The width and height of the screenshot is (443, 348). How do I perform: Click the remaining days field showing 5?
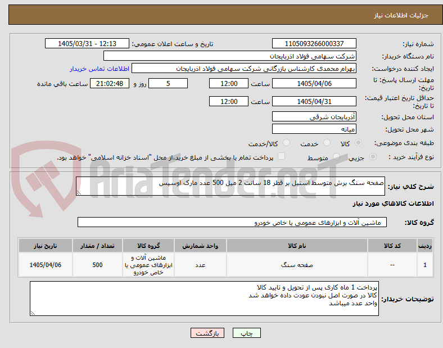(x=168, y=84)
